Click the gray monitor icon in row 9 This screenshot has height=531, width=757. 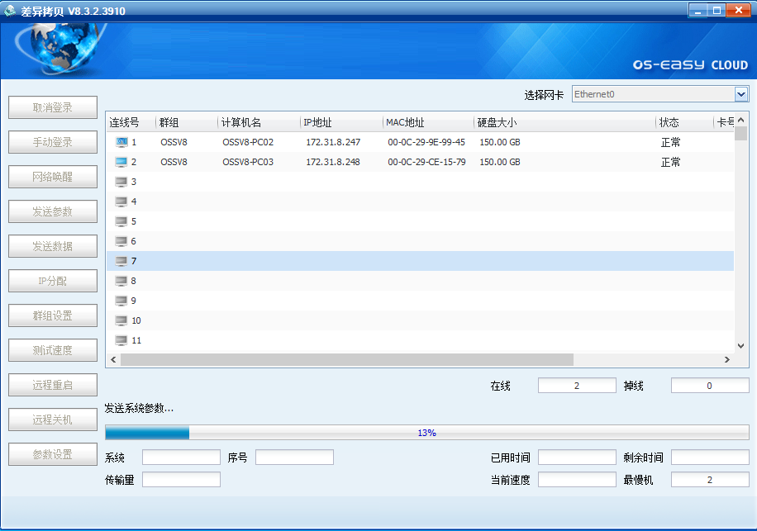tap(121, 301)
